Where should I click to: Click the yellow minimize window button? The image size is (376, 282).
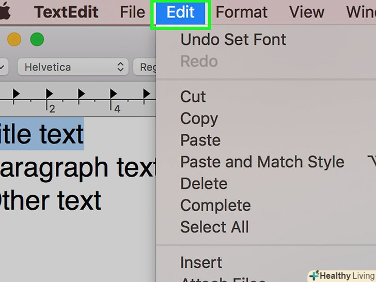[x=14, y=39]
